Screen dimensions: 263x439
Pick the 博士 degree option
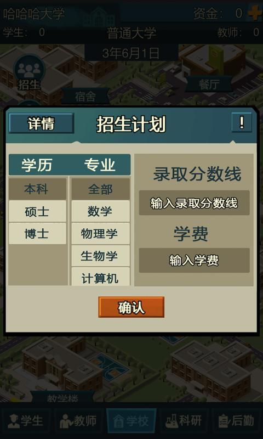(37, 234)
